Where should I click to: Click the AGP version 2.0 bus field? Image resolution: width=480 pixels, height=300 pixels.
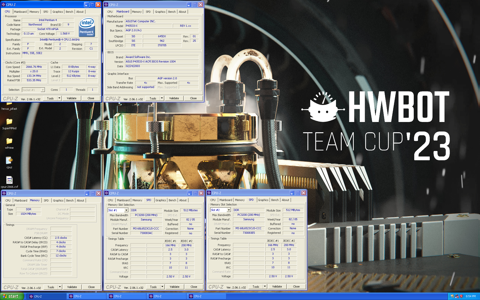coord(167,78)
